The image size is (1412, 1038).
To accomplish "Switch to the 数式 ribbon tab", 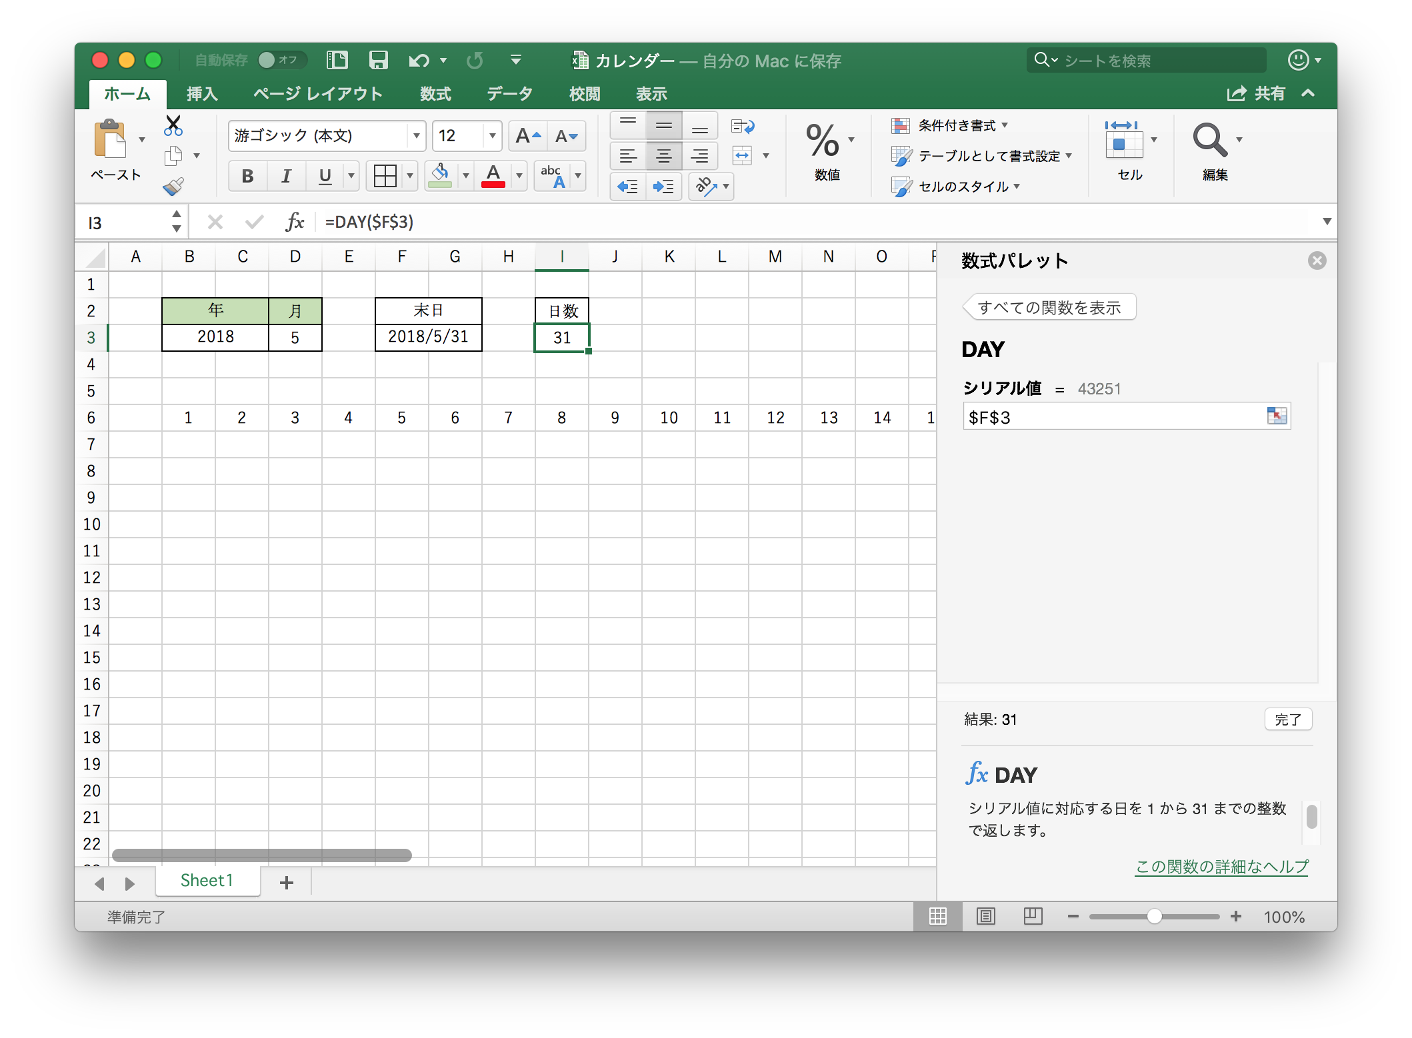I will coord(435,94).
